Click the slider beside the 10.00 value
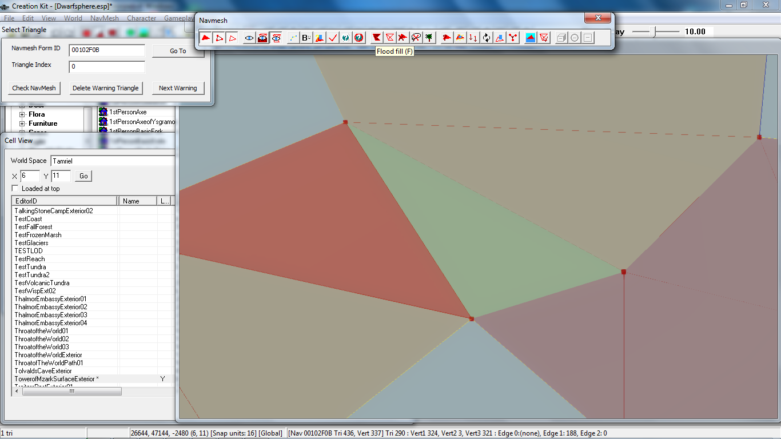The width and height of the screenshot is (781, 439). [655, 32]
